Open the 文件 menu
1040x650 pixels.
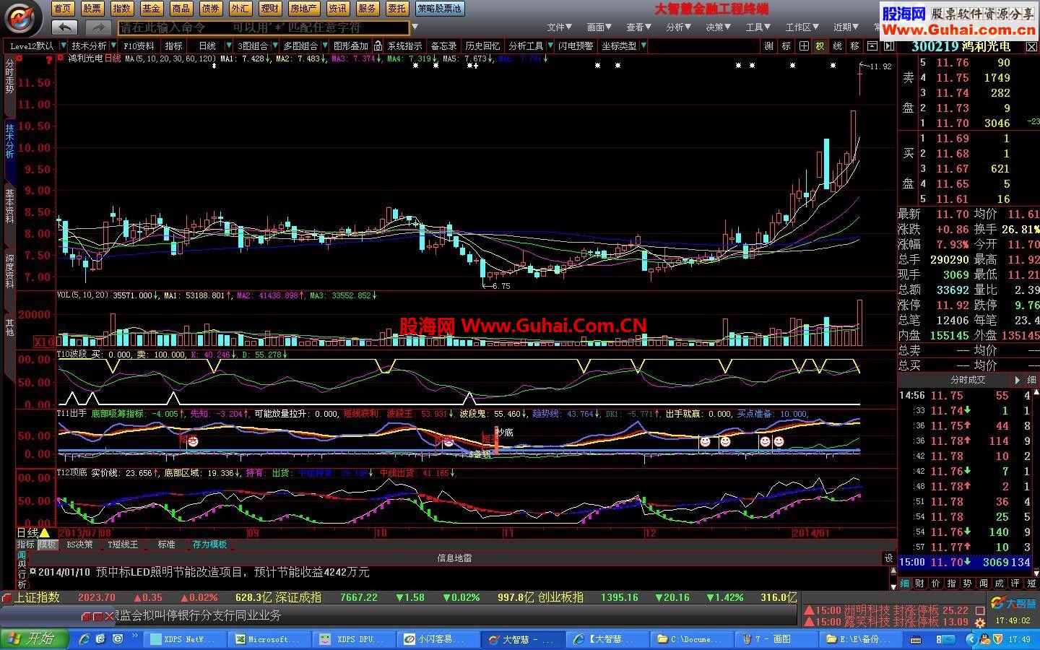[558, 27]
